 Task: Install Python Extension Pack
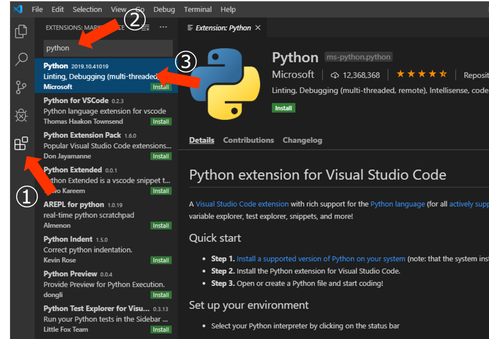click(x=161, y=156)
